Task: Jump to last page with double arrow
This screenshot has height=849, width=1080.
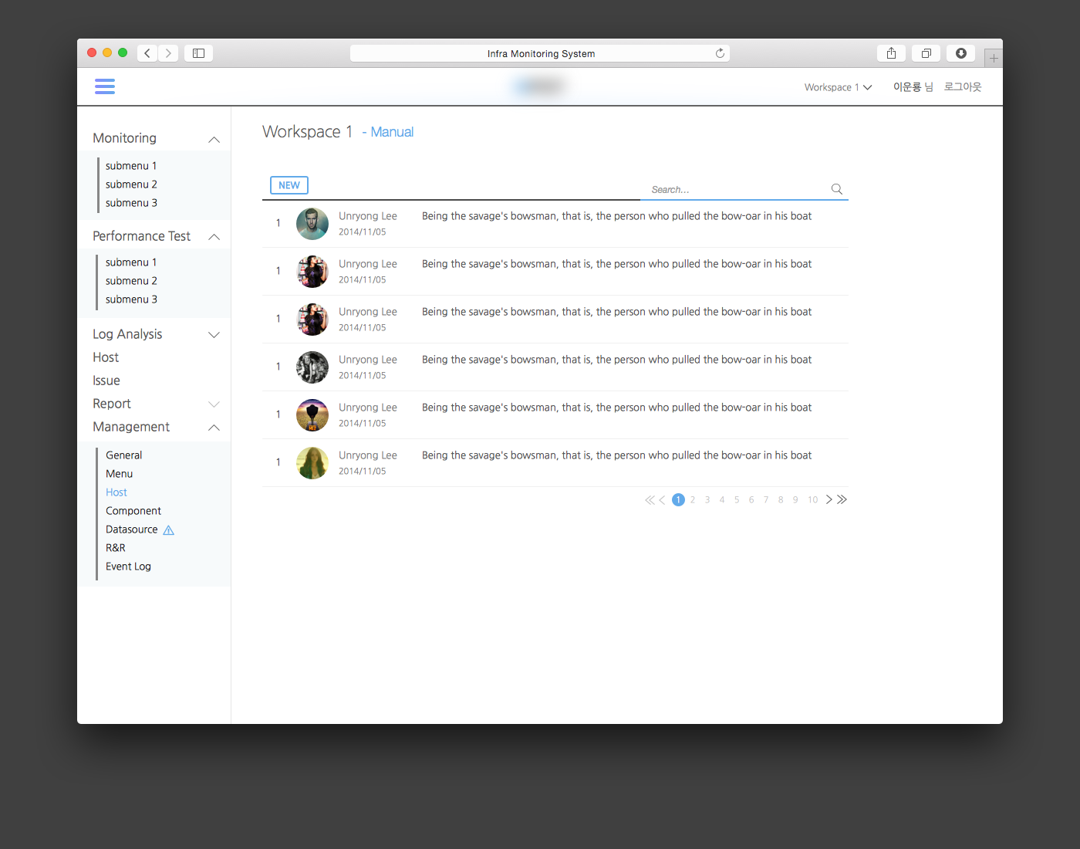Action: point(842,499)
